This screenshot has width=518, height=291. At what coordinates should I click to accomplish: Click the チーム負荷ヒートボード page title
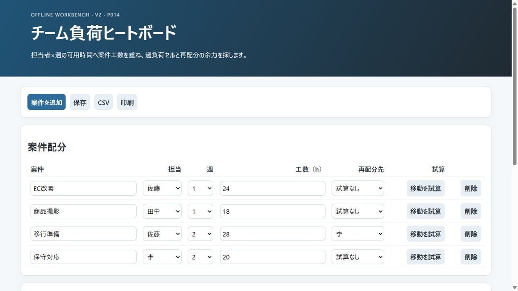(104, 33)
